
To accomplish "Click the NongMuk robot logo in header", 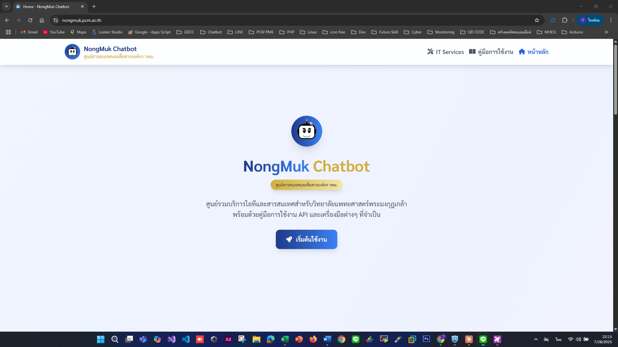I will pos(72,52).
